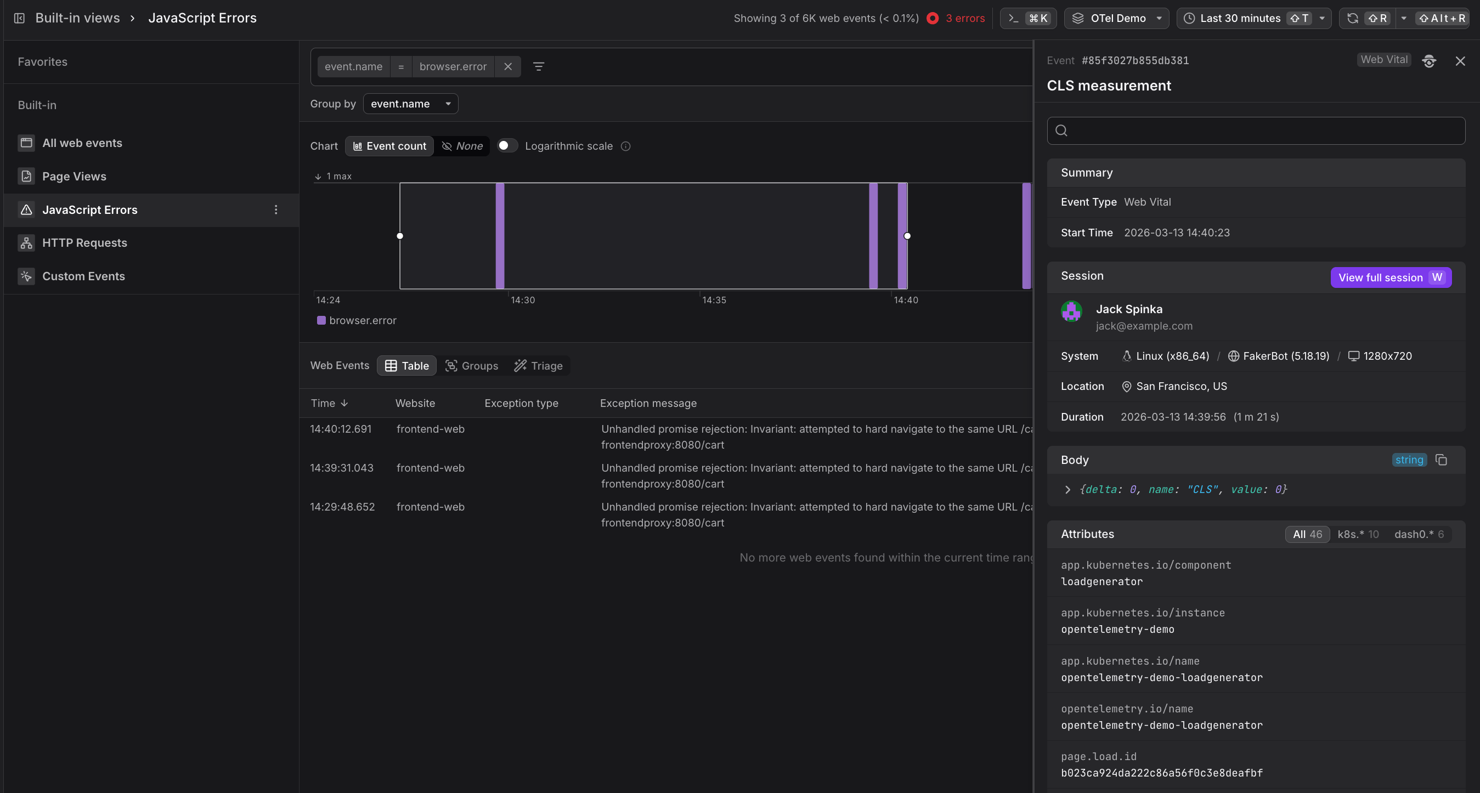
Task: Click the filter options icon
Action: 538,66
